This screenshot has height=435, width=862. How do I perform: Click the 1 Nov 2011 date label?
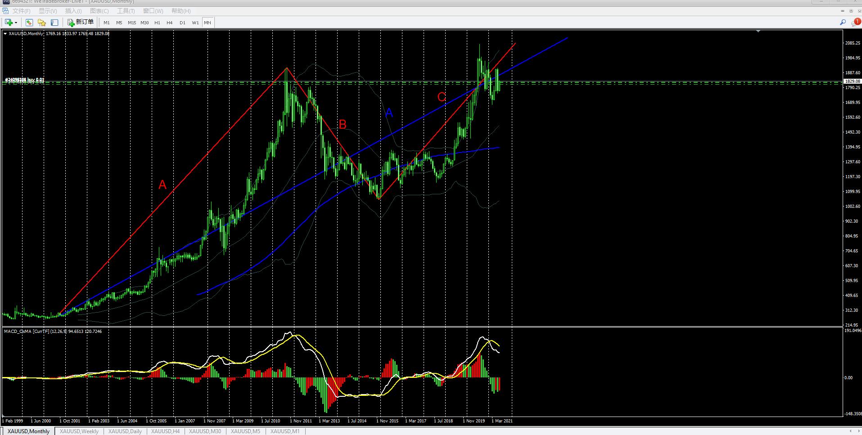301,421
